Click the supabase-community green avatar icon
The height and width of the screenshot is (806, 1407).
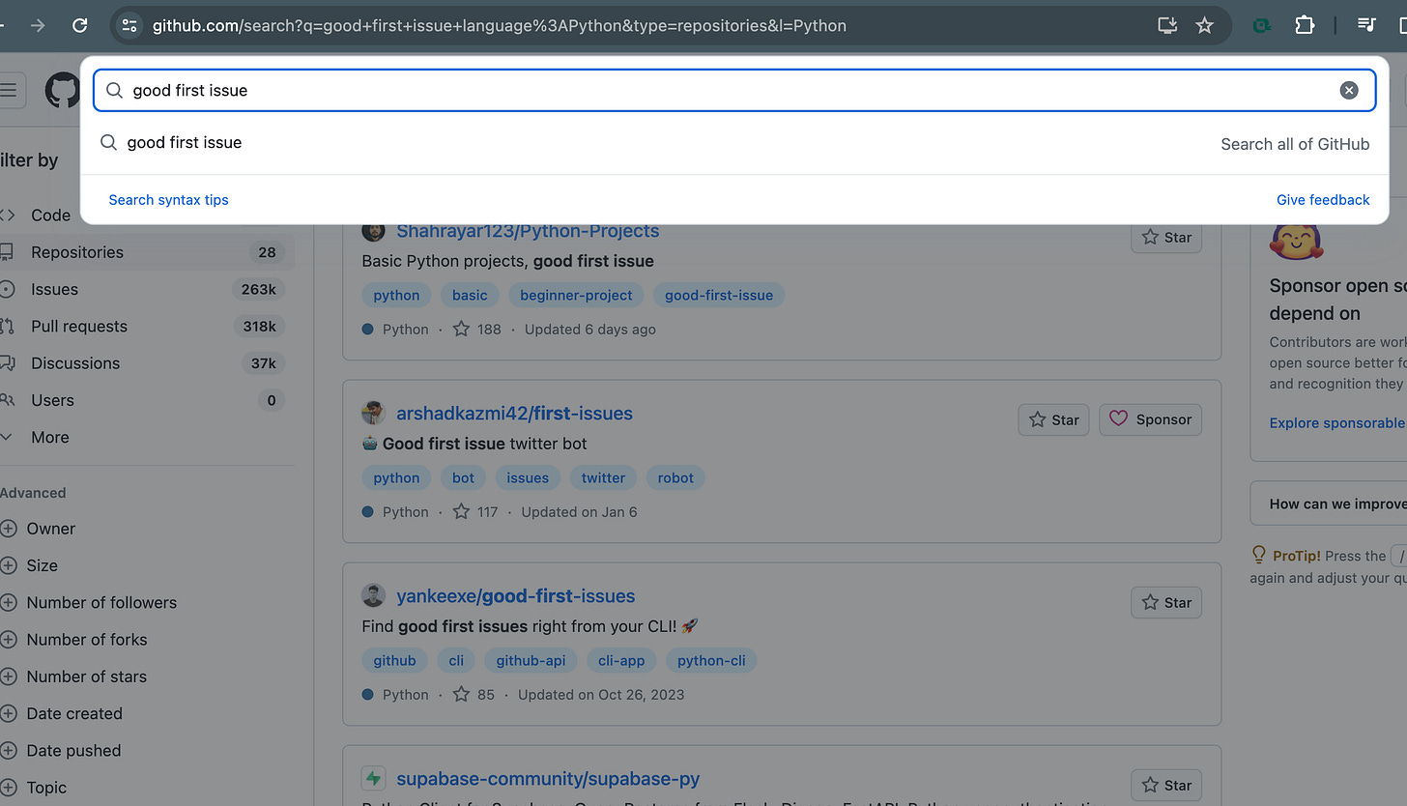click(x=373, y=778)
